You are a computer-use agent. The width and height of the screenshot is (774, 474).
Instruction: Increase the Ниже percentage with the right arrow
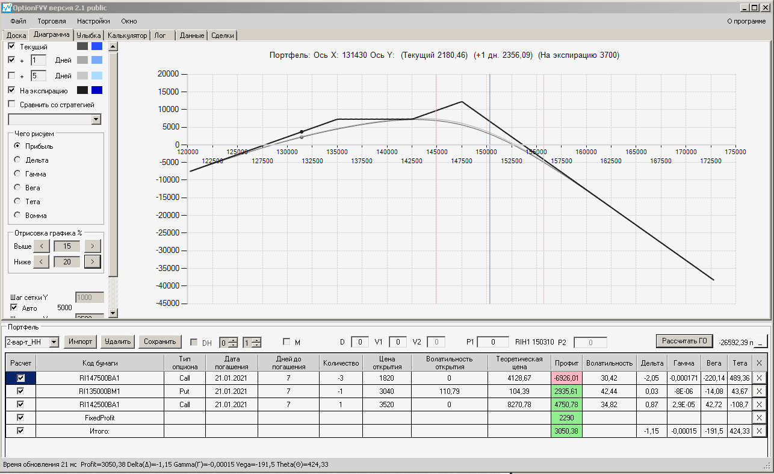tap(92, 261)
